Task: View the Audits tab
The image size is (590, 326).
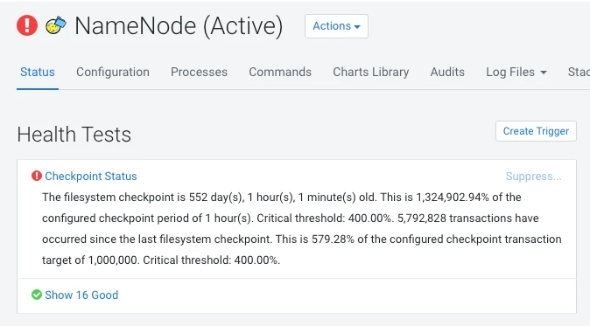Action: coord(447,72)
